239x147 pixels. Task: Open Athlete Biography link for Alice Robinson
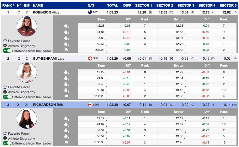click(x=23, y=46)
